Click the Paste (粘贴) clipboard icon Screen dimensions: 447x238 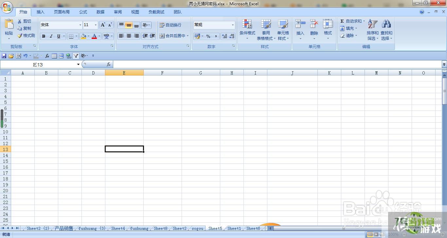(x=9, y=24)
